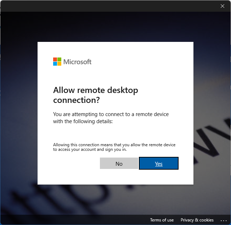Close the dialog window with the X
Viewport: 231px width, 225px height.
pyautogui.click(x=222, y=6)
